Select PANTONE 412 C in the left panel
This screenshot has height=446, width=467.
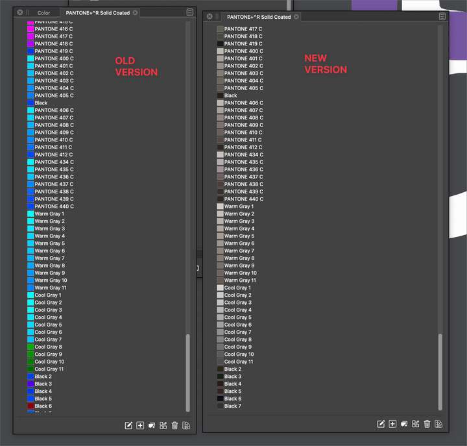pyautogui.click(x=54, y=155)
